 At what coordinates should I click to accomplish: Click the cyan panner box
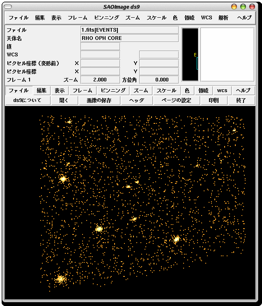pyautogui.click(x=198, y=63)
